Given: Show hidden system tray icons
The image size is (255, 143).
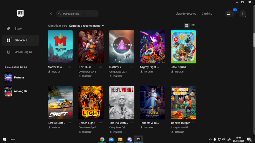Looking at the screenshot, I should (210, 139).
